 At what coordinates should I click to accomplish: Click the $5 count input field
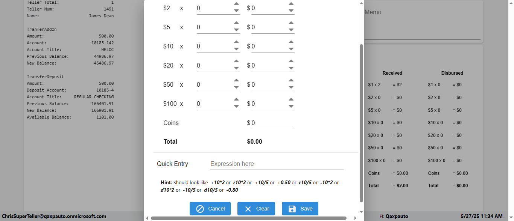pos(213,27)
